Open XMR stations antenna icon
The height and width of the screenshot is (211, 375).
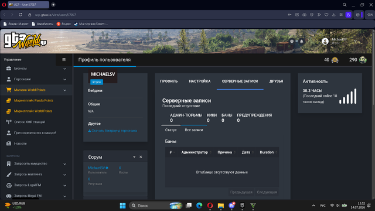coord(9,122)
